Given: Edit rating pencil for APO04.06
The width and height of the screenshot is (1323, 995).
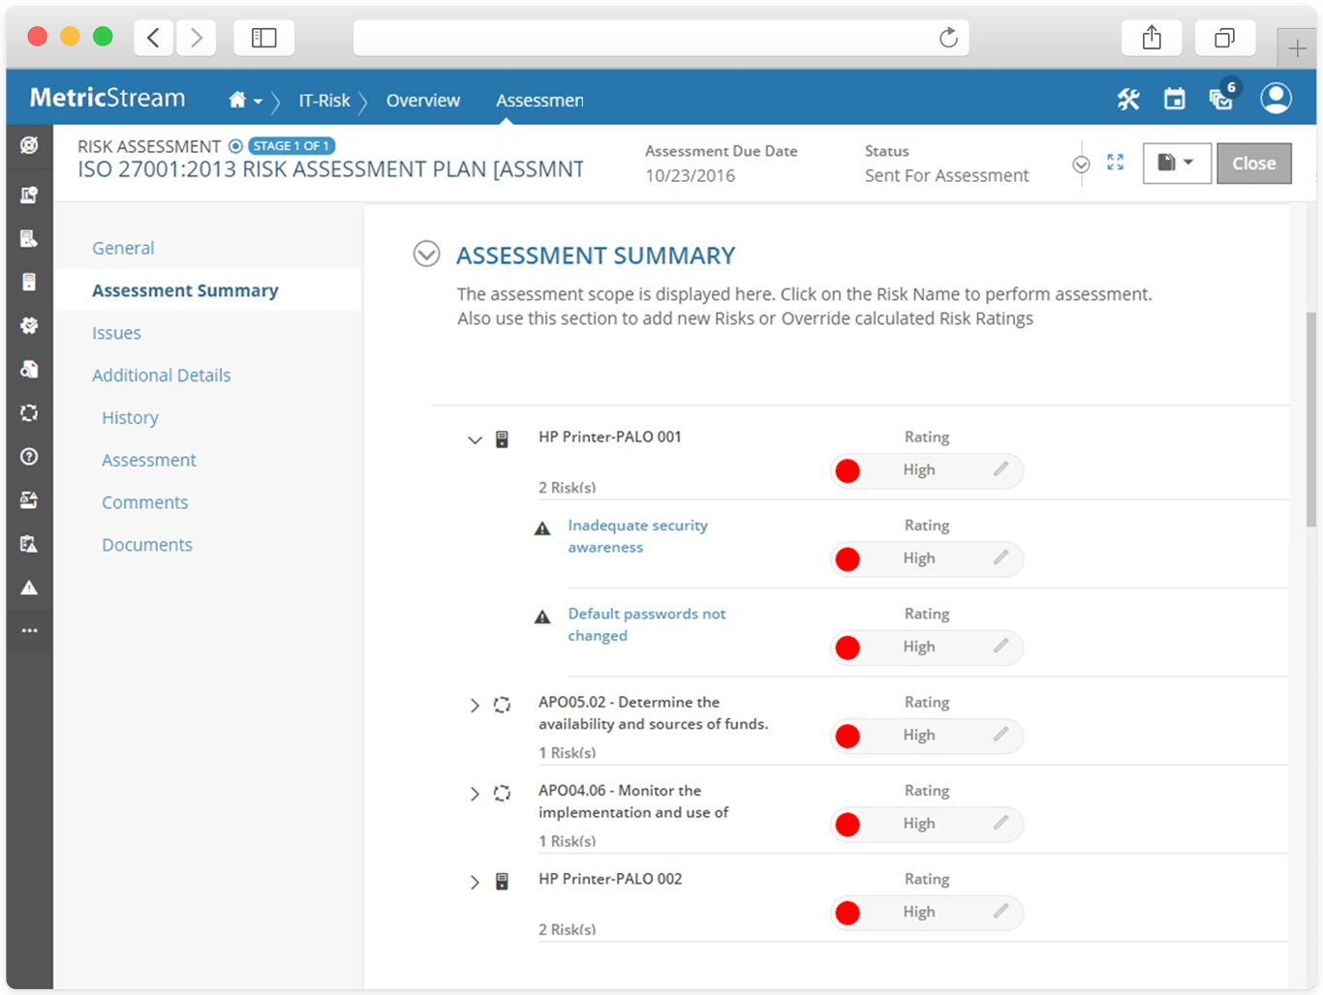Looking at the screenshot, I should [x=1000, y=822].
